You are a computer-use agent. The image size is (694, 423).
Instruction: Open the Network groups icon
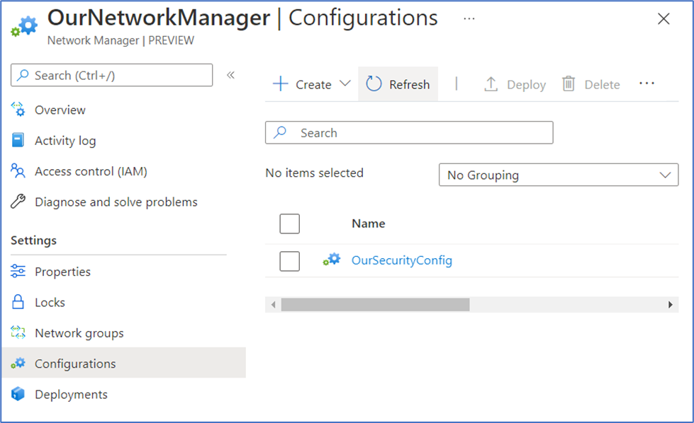click(x=18, y=333)
